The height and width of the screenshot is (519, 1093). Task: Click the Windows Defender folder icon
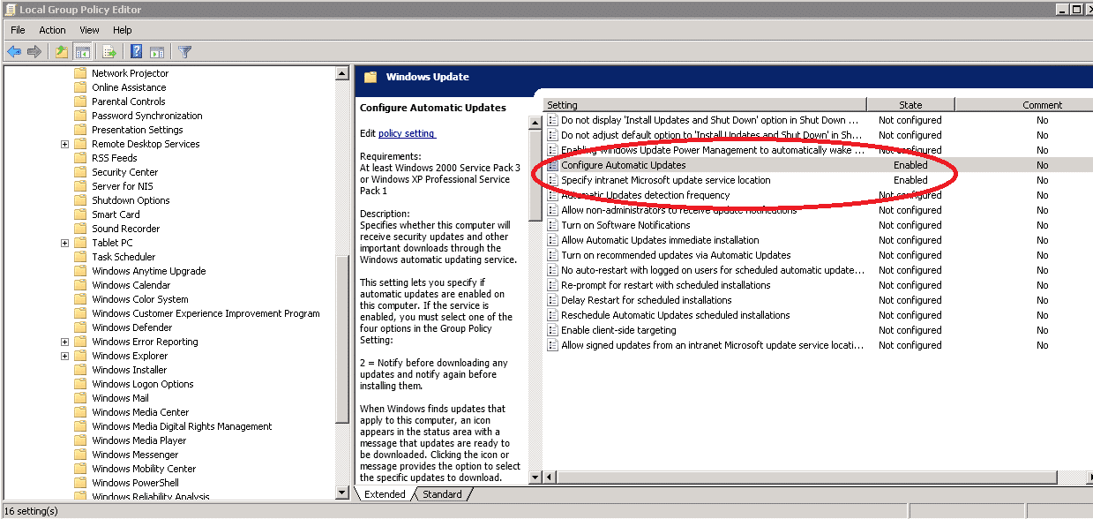80,327
